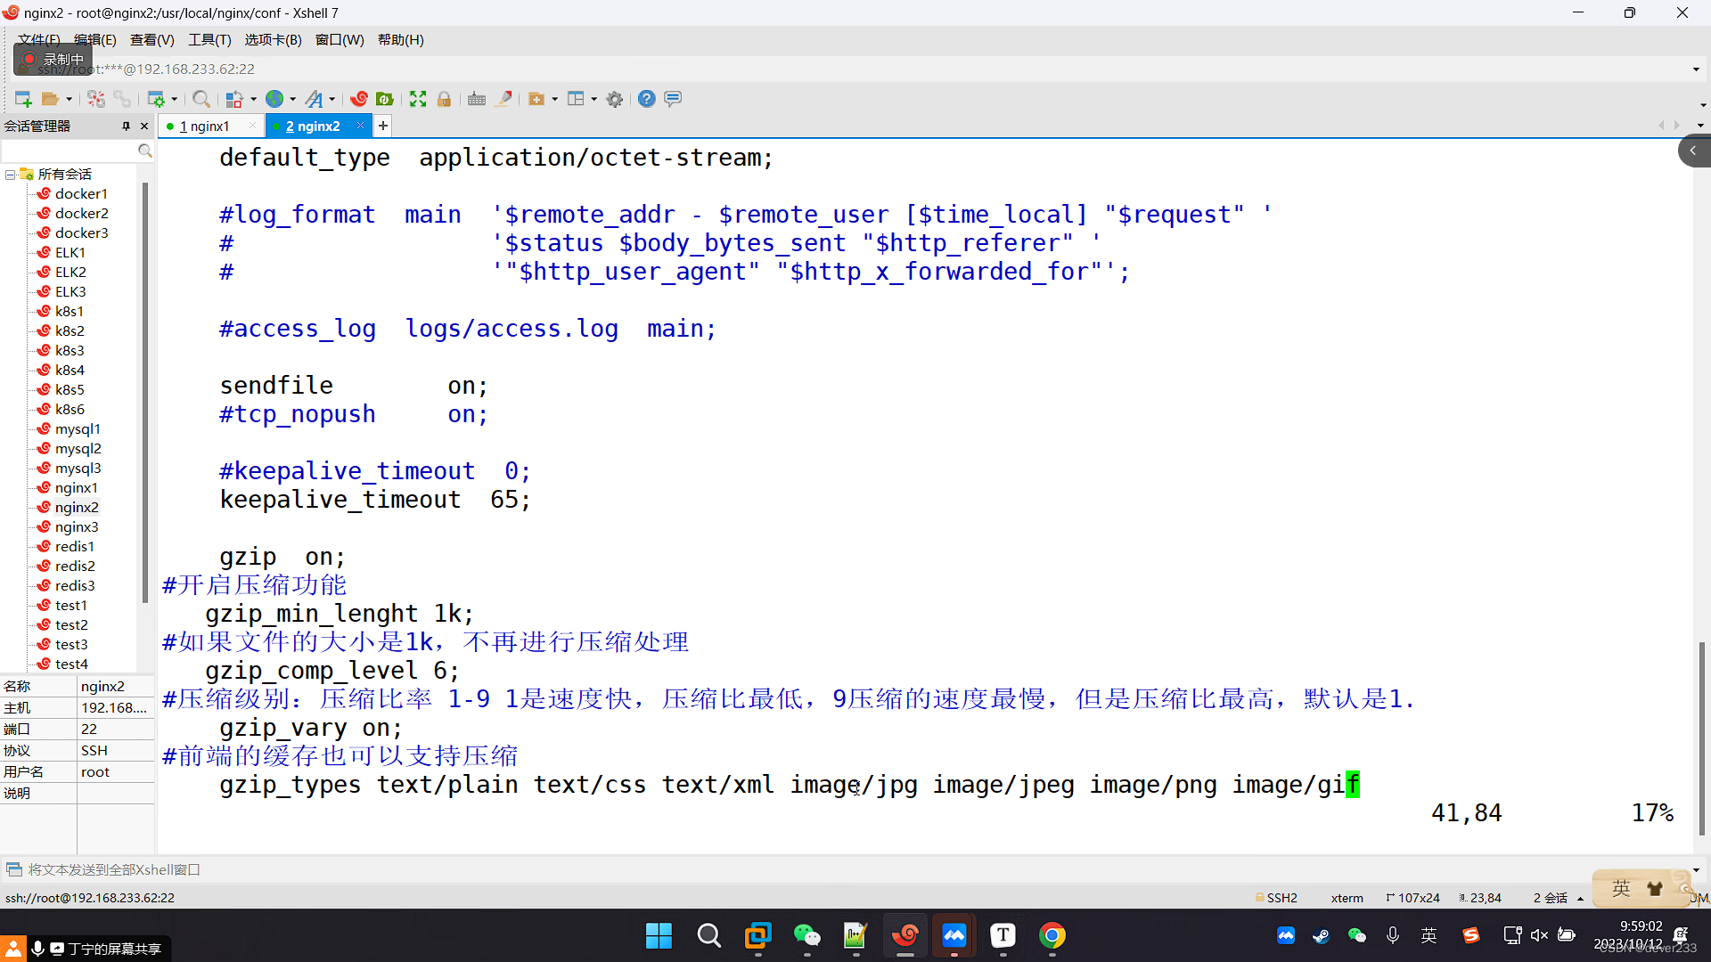The height and width of the screenshot is (962, 1711).
Task: Select redis1 in the session tree
Action: tap(74, 546)
